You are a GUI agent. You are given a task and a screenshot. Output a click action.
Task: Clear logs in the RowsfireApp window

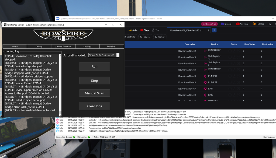(x=95, y=106)
